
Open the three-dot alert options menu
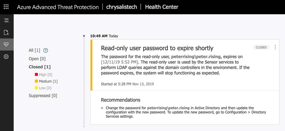(x=275, y=47)
